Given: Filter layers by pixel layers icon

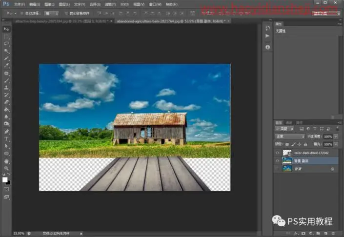Looking at the screenshot, I should click(302, 129).
